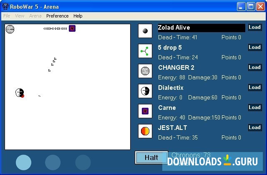
Task: Load a robot into CHANGER 2 slot
Action: point(255,67)
